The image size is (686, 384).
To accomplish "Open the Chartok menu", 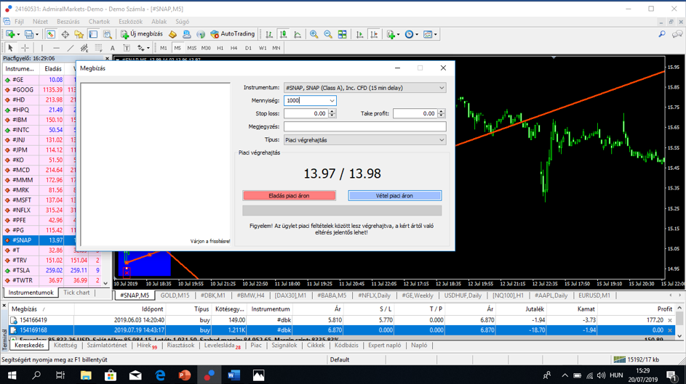I will click(100, 21).
